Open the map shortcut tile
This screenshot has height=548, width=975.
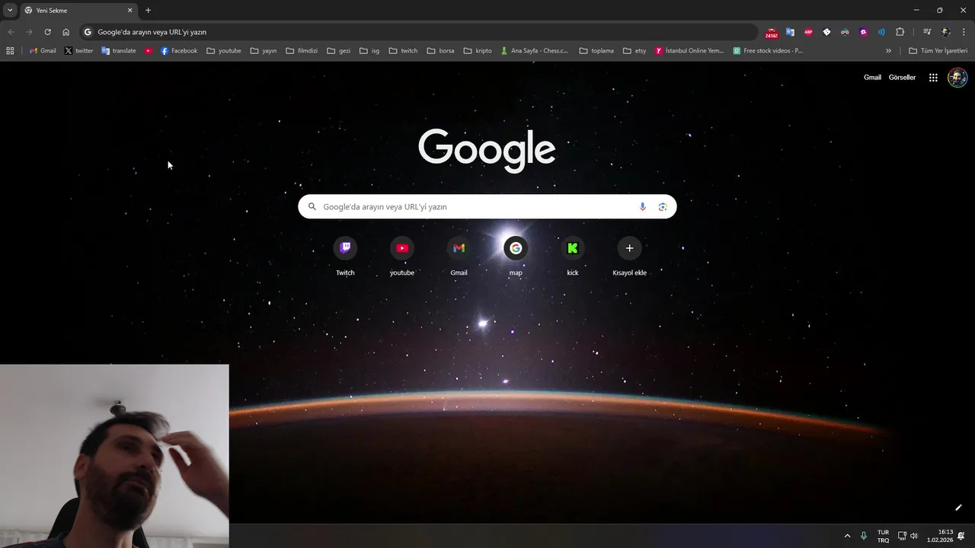pyautogui.click(x=516, y=257)
